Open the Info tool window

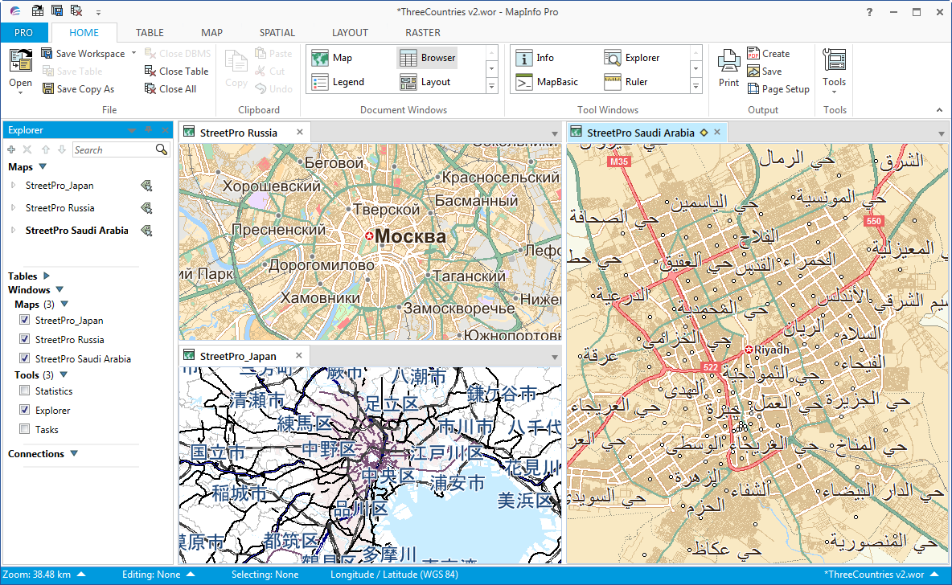coord(535,58)
